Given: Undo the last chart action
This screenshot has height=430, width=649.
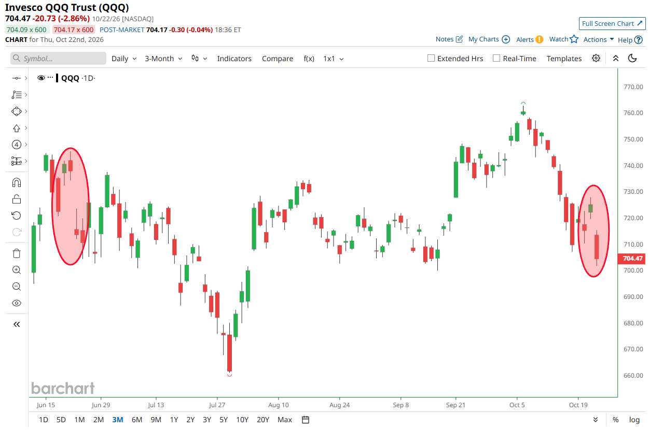Looking at the screenshot, I should pos(16,216).
